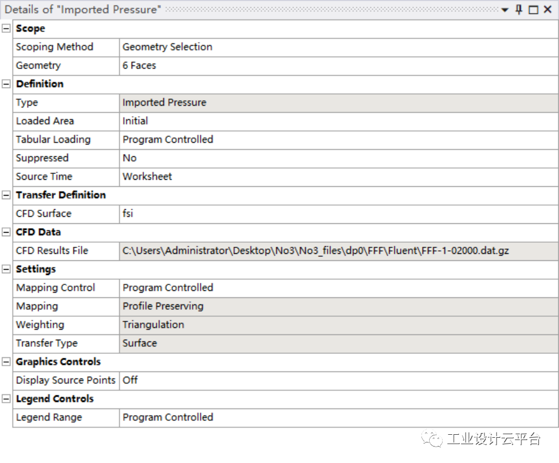
Task: Open the Source Time Worksheet value
Action: click(339, 177)
